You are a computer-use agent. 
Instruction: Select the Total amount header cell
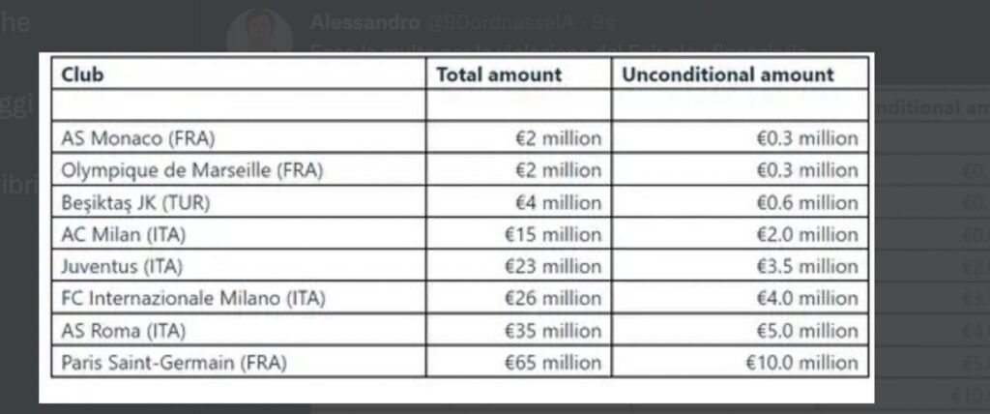click(x=499, y=74)
